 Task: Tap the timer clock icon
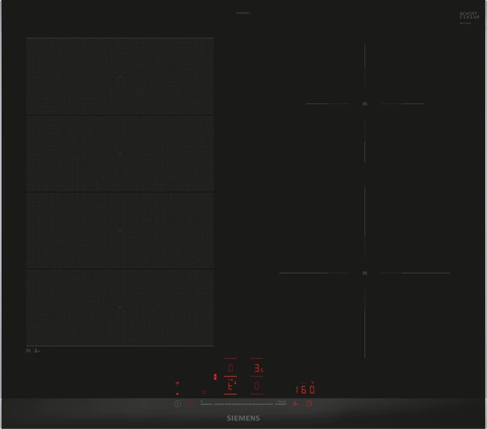(309, 403)
